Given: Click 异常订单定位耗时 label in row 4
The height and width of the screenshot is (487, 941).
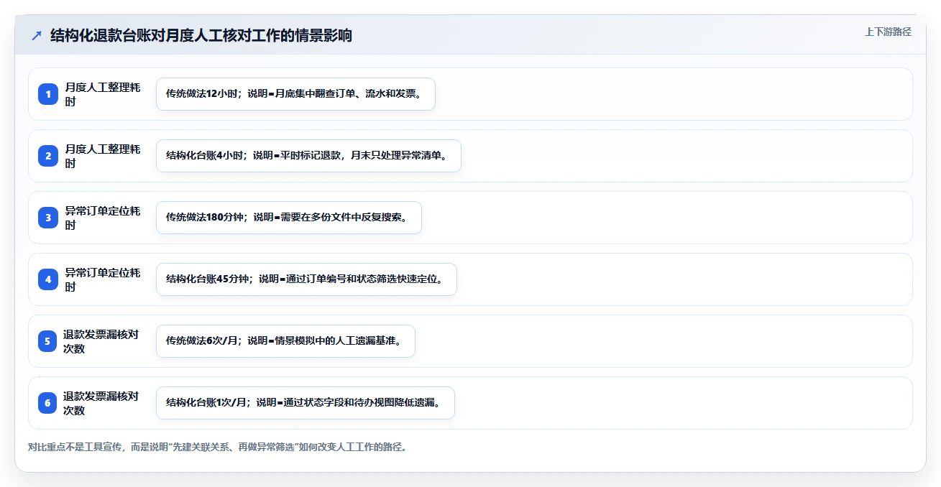Looking at the screenshot, I should [x=103, y=279].
